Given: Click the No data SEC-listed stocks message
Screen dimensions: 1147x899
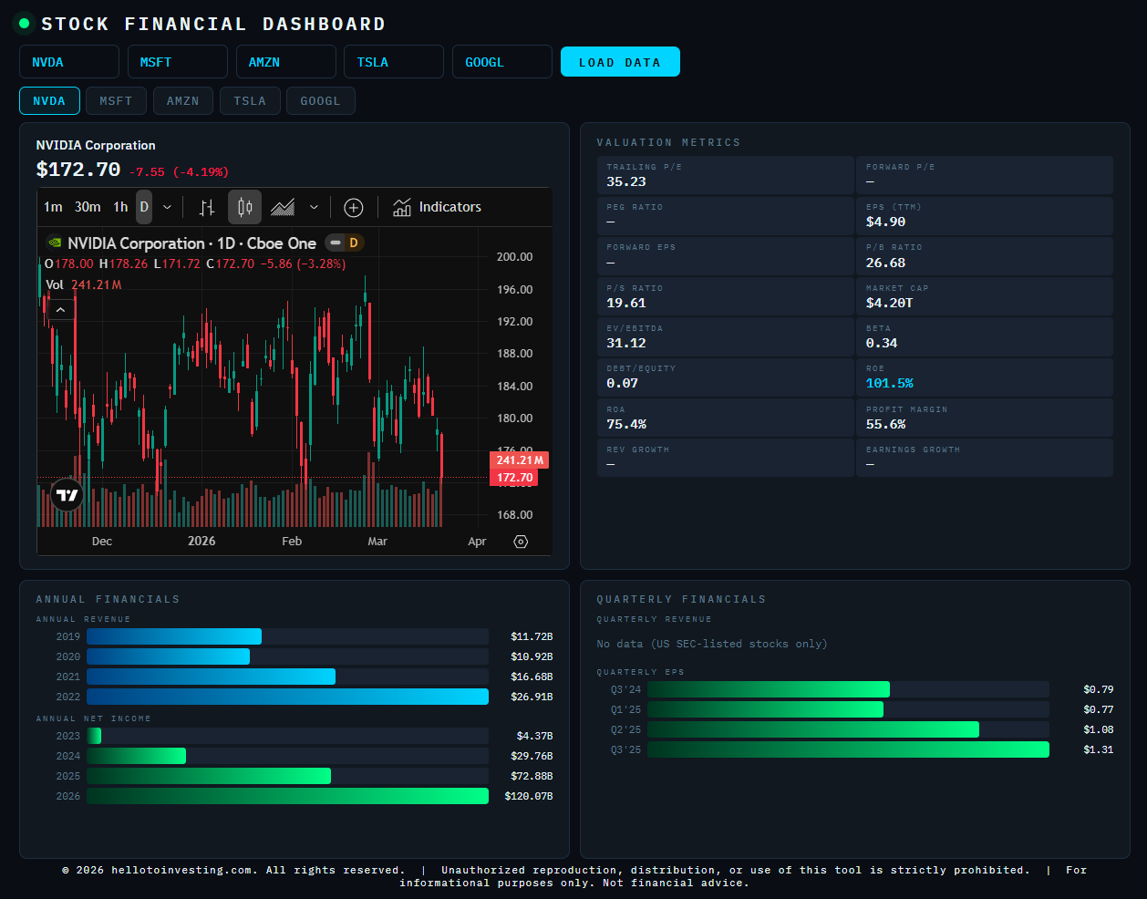Looking at the screenshot, I should tap(712, 644).
